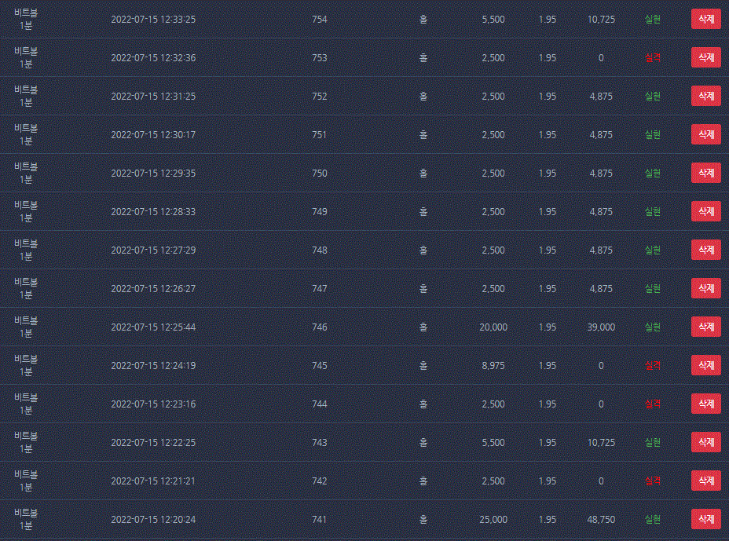Delete the 20,000 bet on round 746
Viewport: 729px width, 541px height.
(x=705, y=327)
